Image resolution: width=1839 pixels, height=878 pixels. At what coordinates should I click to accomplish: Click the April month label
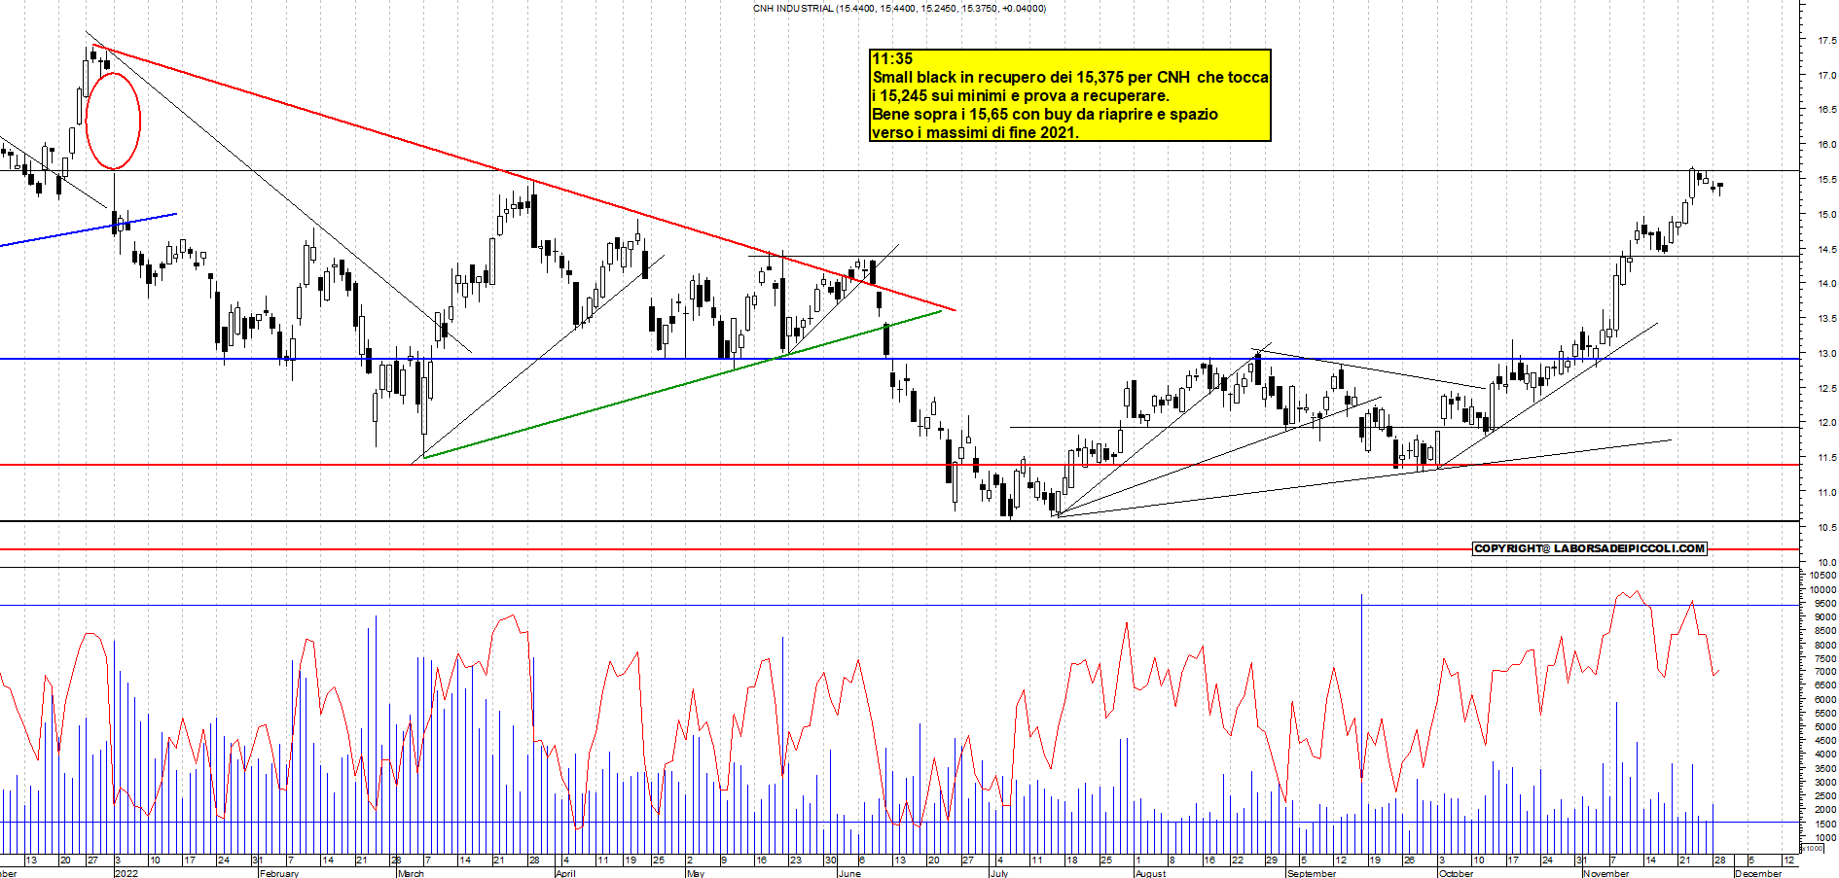(565, 873)
